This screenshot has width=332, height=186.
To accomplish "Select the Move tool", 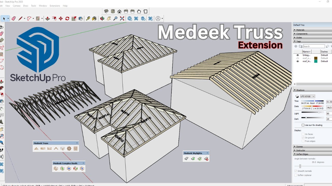I will tap(61, 19).
